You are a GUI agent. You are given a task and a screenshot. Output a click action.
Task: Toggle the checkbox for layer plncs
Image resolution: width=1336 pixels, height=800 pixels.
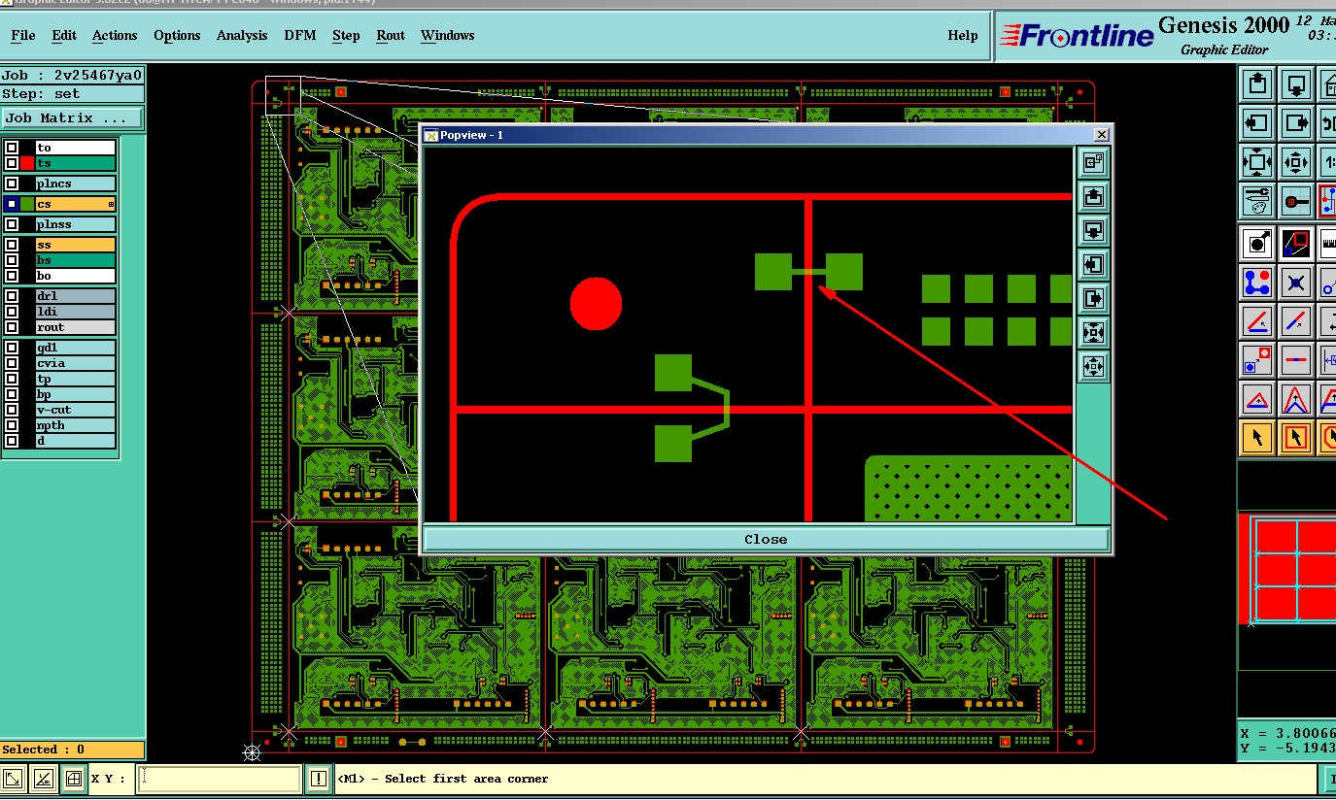coord(12,183)
